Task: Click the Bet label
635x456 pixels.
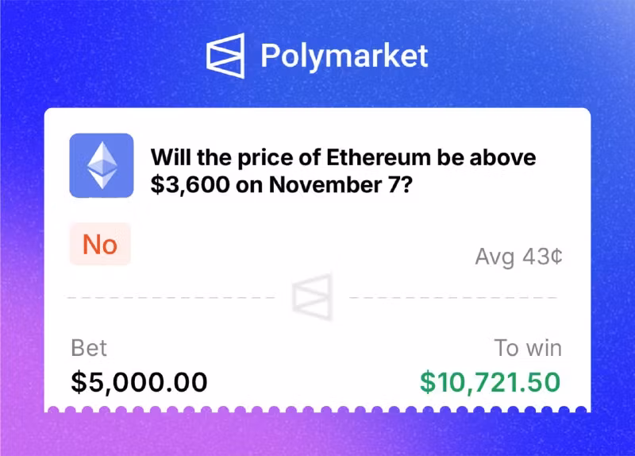Action: point(89,348)
